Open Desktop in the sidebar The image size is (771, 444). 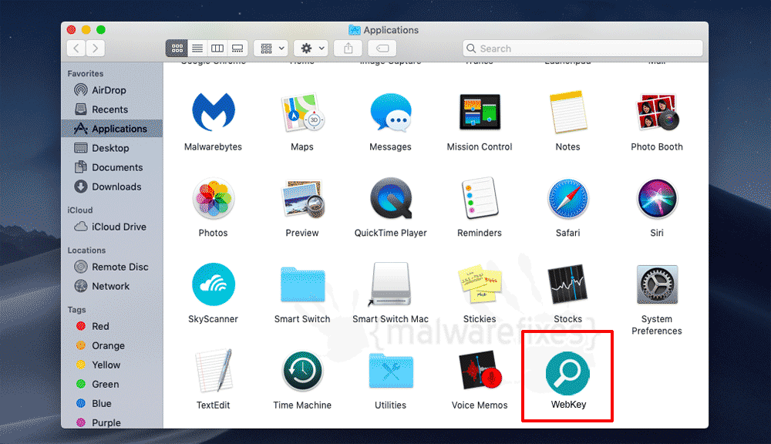pos(112,148)
